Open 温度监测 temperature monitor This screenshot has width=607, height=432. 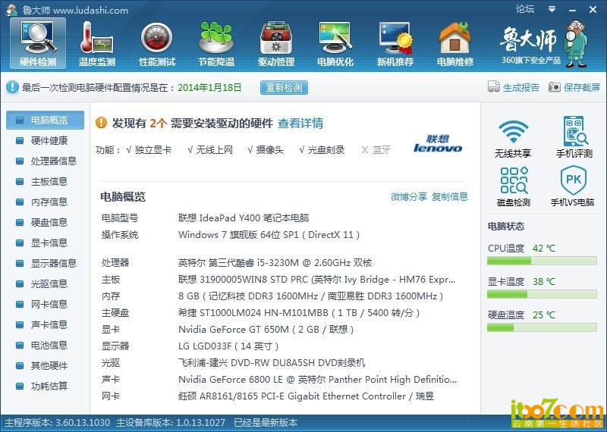[x=97, y=44]
